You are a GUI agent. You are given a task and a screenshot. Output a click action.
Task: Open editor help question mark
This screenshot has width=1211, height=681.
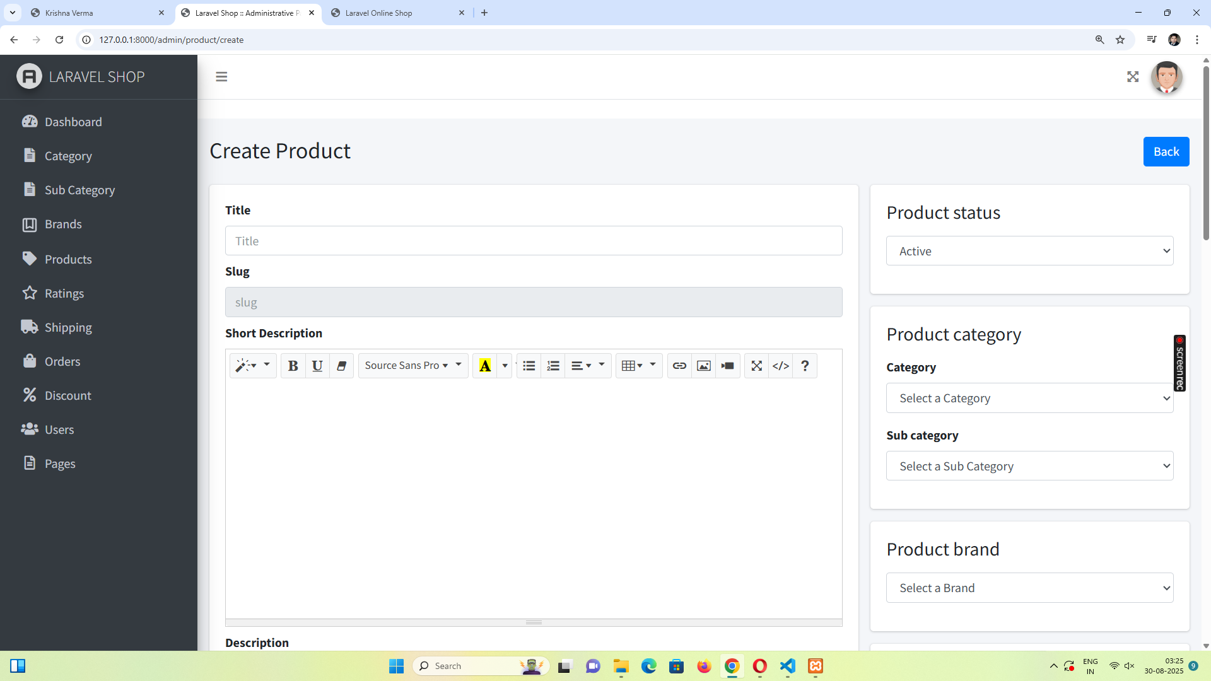pyautogui.click(x=805, y=366)
